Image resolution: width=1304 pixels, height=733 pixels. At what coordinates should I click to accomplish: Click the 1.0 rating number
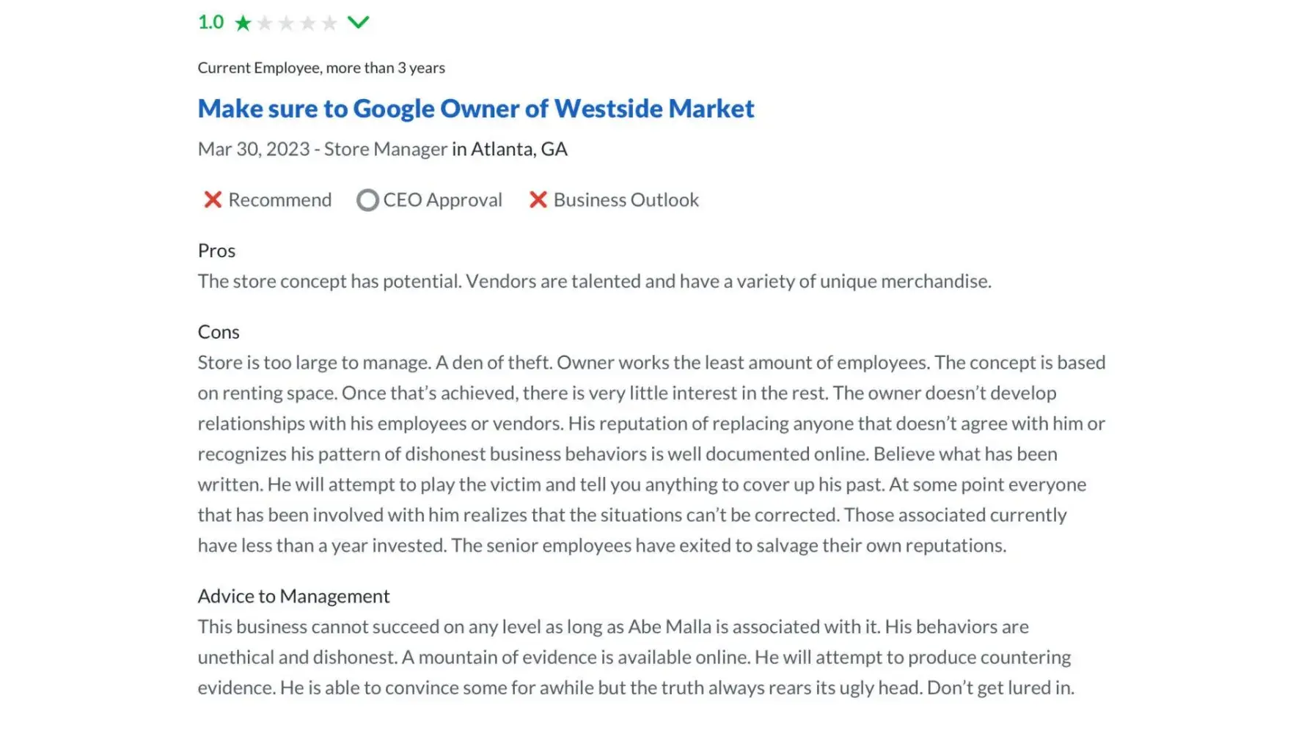pyautogui.click(x=210, y=23)
